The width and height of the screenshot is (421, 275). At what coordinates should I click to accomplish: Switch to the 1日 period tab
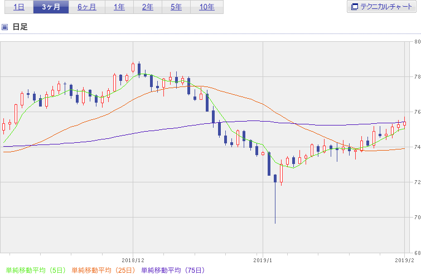point(19,7)
